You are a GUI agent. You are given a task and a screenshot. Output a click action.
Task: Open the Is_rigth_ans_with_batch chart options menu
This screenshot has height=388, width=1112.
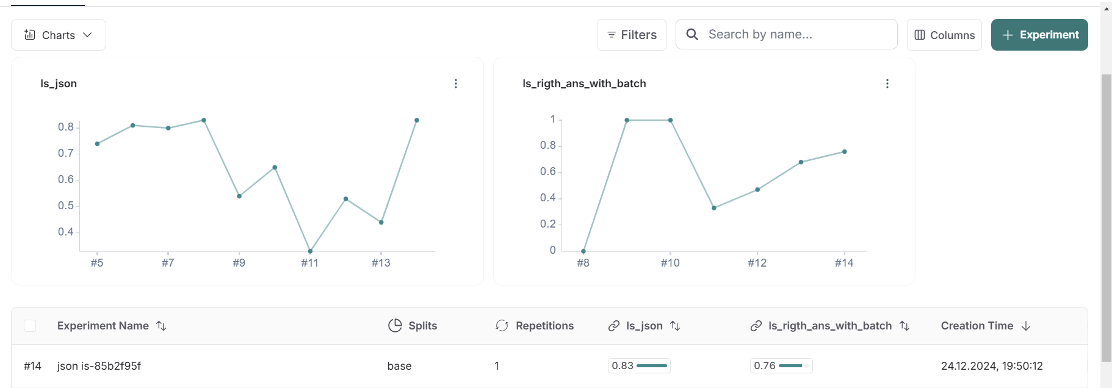[887, 84]
